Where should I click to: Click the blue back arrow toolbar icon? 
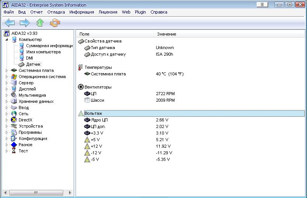pyautogui.click(x=10, y=23)
